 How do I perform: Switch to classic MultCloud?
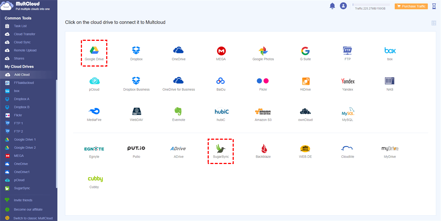coord(33,218)
